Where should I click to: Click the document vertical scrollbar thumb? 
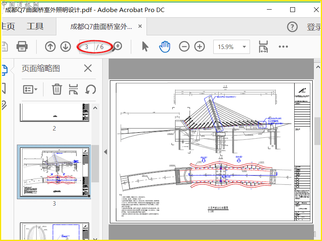pyautogui.click(x=318, y=131)
